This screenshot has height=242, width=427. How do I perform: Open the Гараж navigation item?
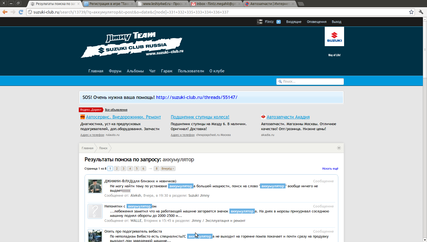pyautogui.click(x=167, y=71)
